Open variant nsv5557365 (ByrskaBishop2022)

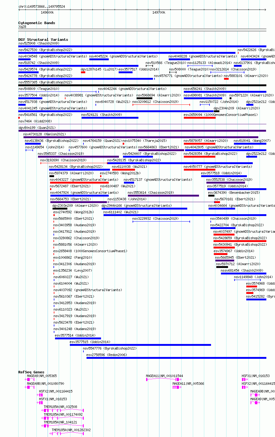[x=45, y=82]
